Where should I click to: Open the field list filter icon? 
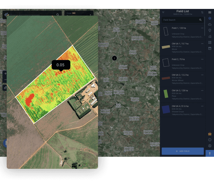pyautogui.click(x=163, y=12)
